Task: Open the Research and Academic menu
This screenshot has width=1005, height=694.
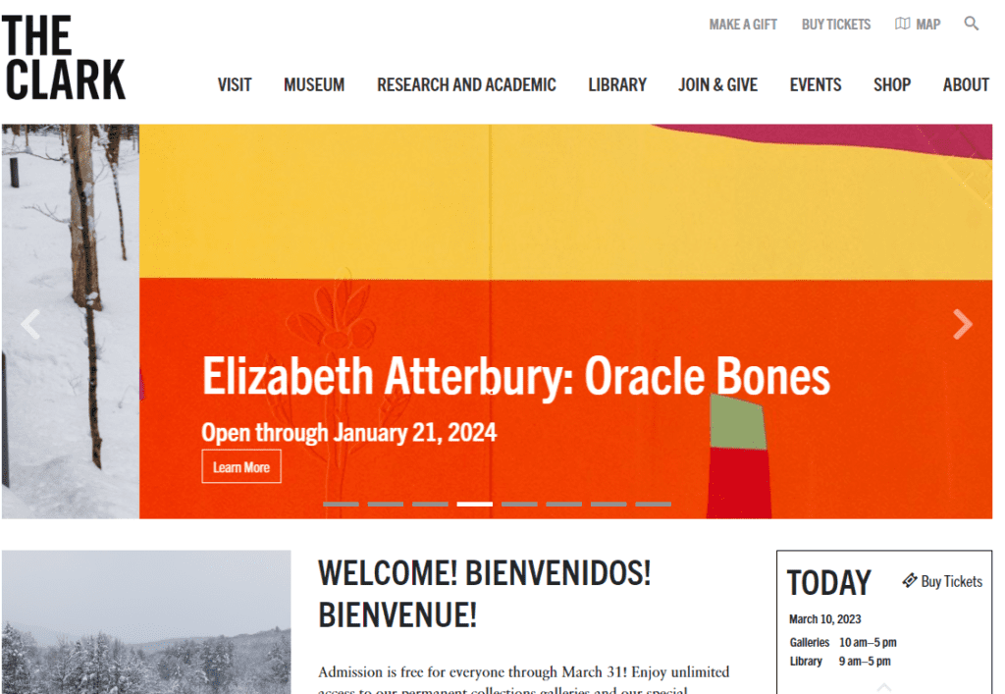Action: (466, 85)
